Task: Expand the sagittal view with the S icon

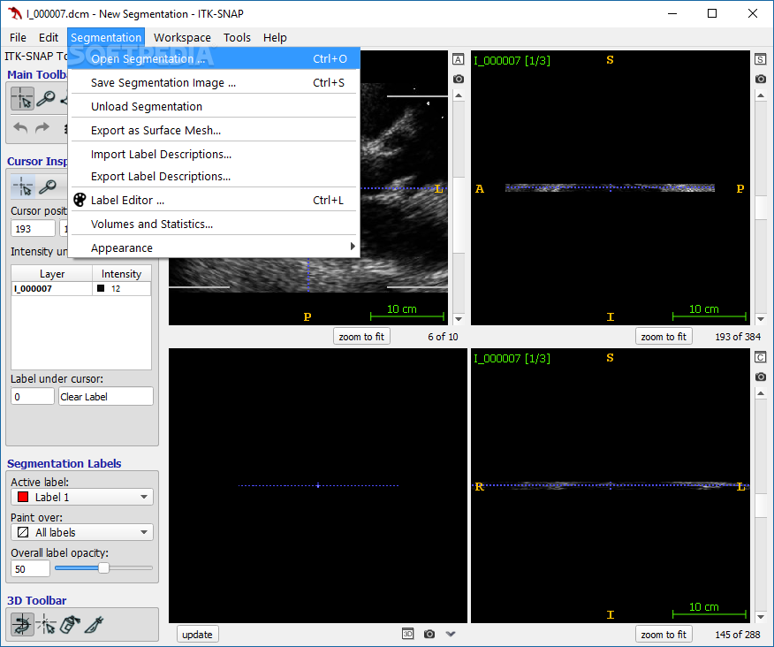Action: pyautogui.click(x=760, y=60)
